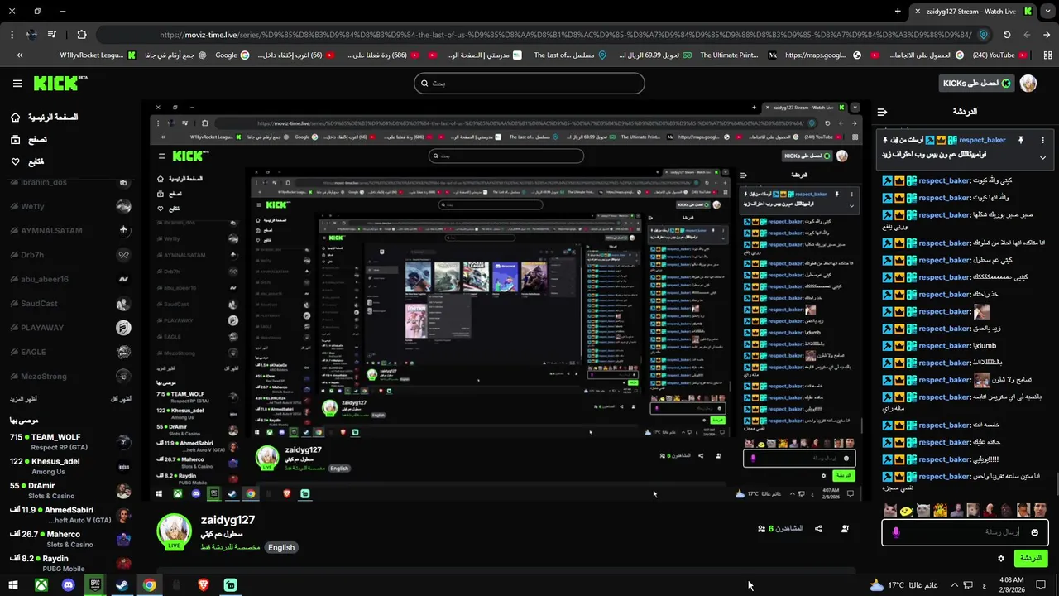Open the W11lyvRocket Leagu... bookmark
This screenshot has height=596, width=1059.
tap(98, 55)
